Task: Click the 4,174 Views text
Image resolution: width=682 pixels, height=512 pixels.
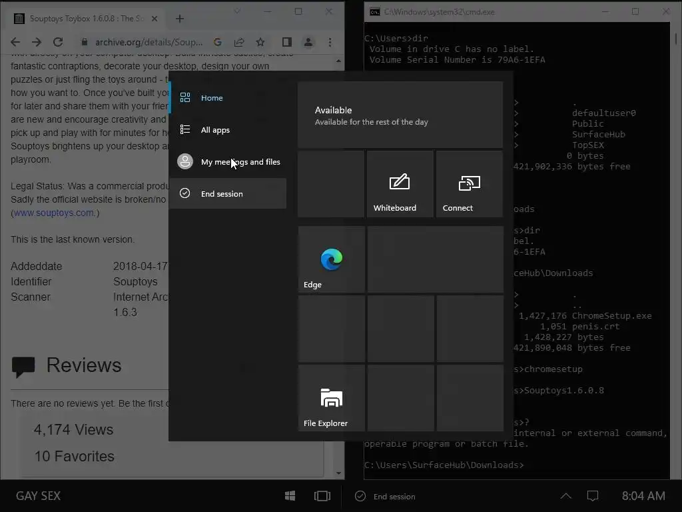Action: pyautogui.click(x=73, y=430)
